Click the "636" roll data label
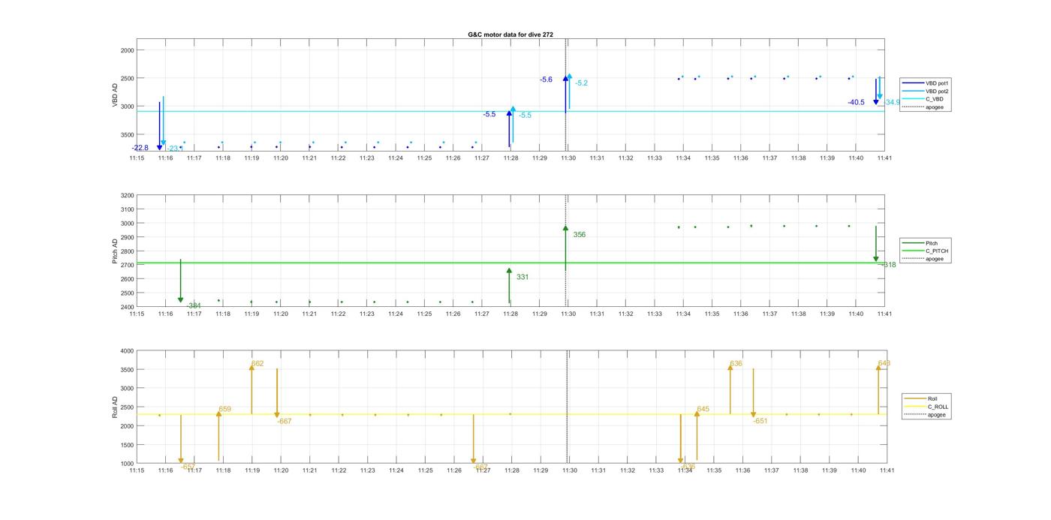Image resolution: width=1051 pixels, height=520 pixels. (x=736, y=363)
